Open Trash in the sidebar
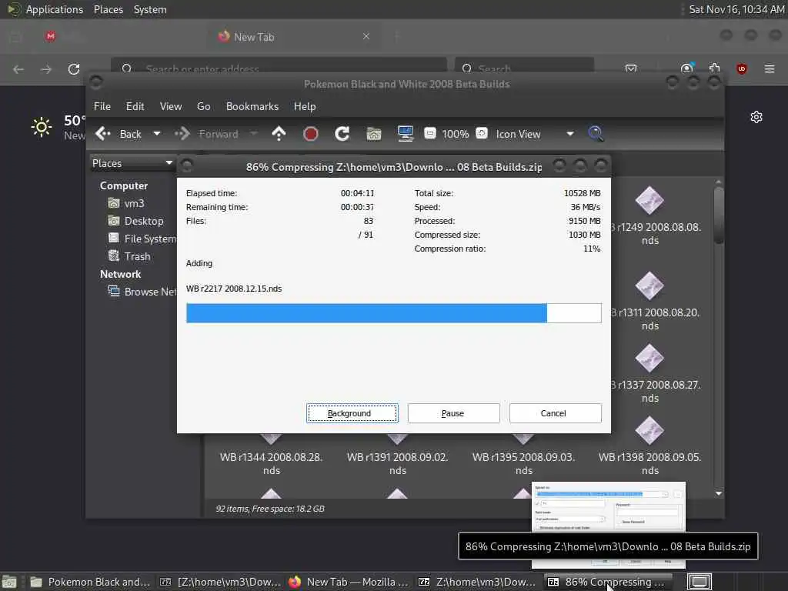The height and width of the screenshot is (591, 788). [129, 256]
